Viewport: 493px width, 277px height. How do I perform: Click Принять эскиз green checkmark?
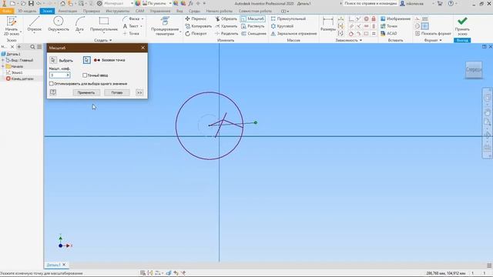[462, 25]
